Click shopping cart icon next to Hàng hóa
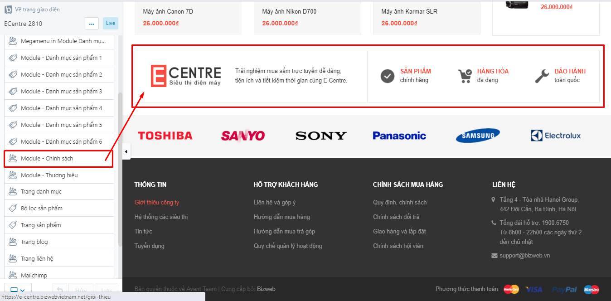611x301 pixels. point(465,76)
